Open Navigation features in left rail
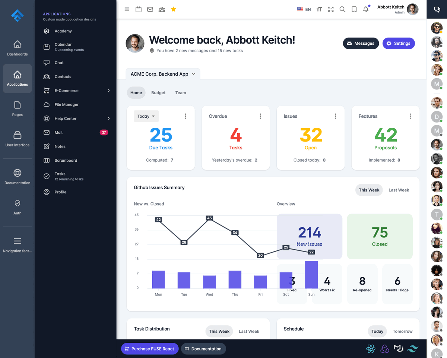The height and width of the screenshot is (358, 447). coord(18,245)
